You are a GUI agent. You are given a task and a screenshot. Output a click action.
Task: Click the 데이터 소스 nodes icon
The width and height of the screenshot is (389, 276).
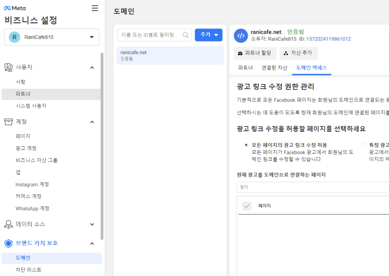point(8,224)
